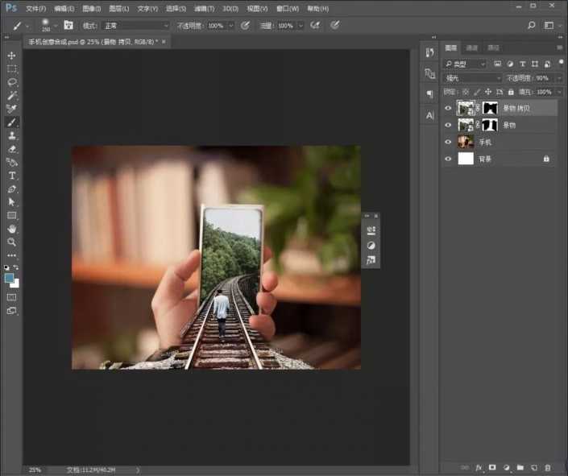Click the foreground color swatch
Viewport: 568px width, 476px height.
(x=9, y=278)
